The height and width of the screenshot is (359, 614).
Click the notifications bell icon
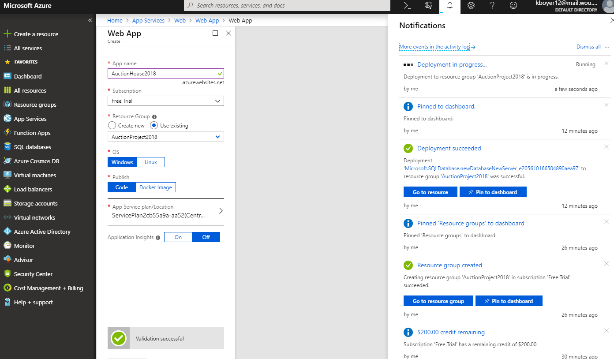click(450, 6)
